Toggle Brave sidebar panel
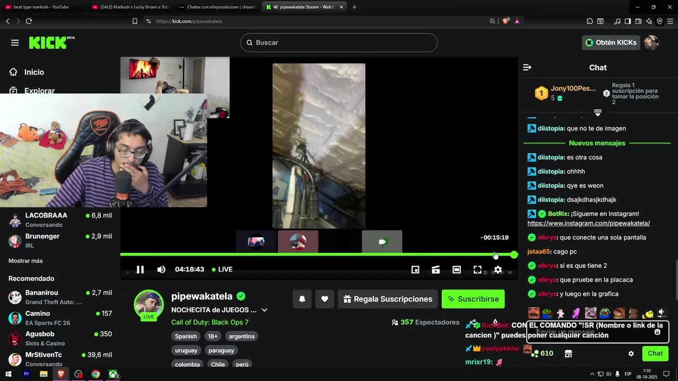 (x=628, y=21)
